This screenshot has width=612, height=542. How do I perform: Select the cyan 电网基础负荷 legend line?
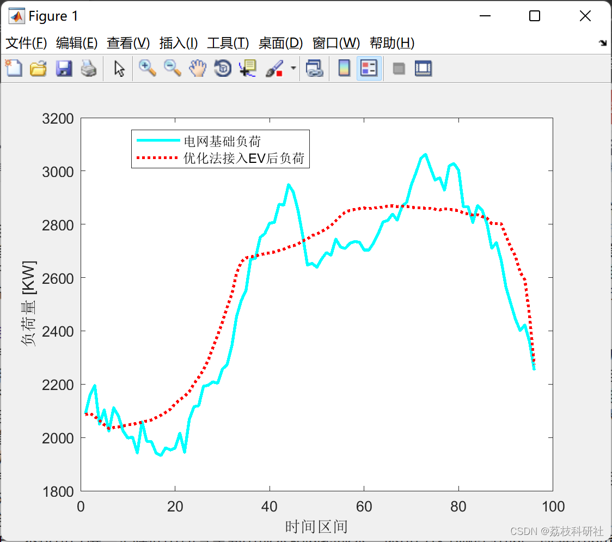158,141
